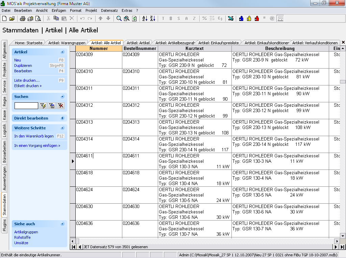Screen dimensions: 346x258
Task: Click Liste drucken… link
Action: 27,80
